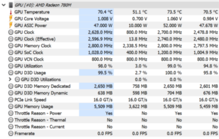Click the icon beside GPU Memory Usage
This screenshot has width=219, height=139.
coord(11,106)
